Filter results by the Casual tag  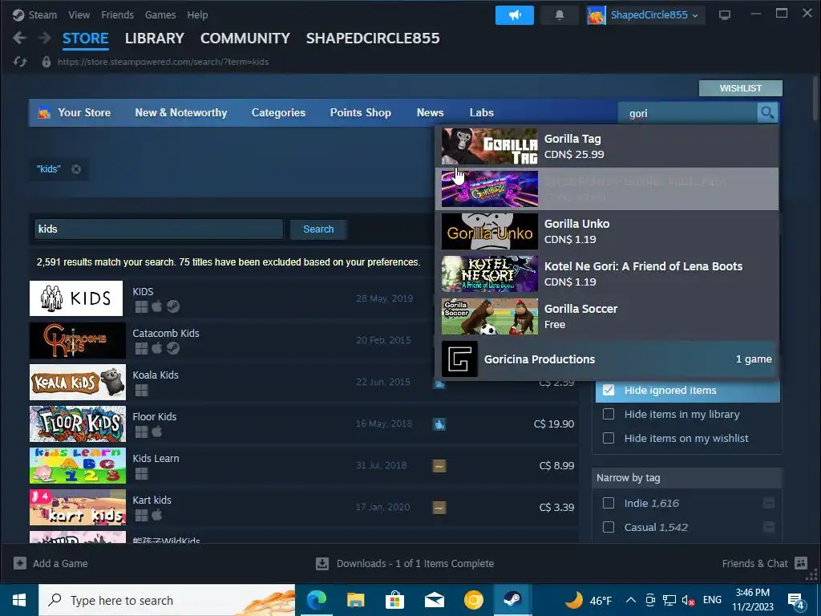[x=609, y=527]
